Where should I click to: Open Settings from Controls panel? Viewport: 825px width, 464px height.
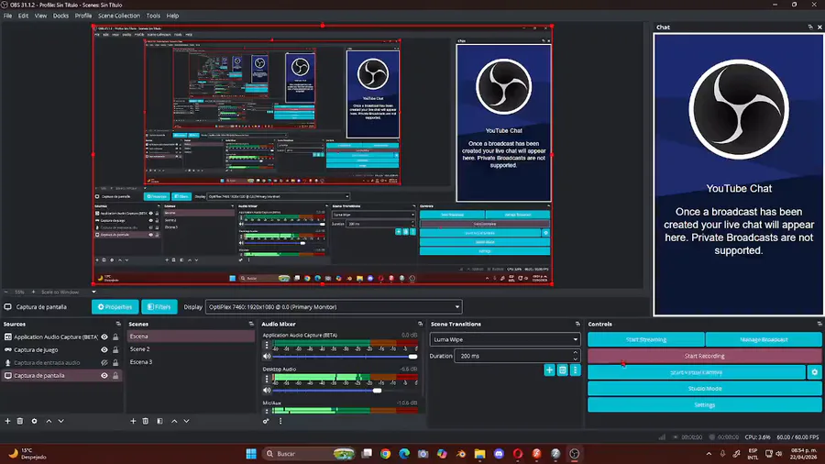point(705,404)
